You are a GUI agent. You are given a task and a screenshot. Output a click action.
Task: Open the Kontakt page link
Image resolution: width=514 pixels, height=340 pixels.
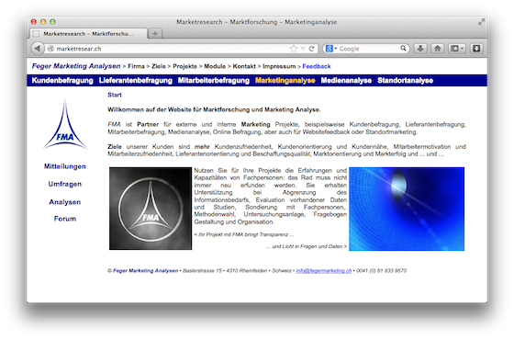click(244, 66)
